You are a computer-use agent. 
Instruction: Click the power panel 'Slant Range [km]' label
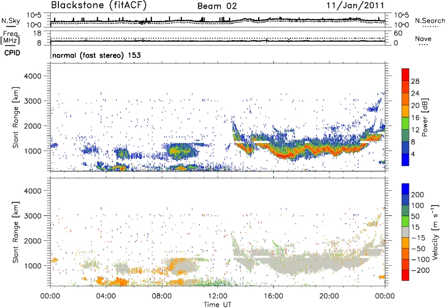coord(16,118)
